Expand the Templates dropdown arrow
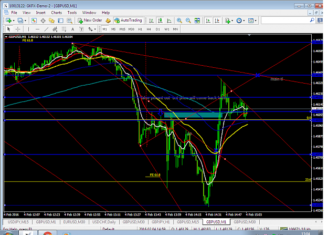The height and width of the screenshot is (235, 328). pyautogui.click(x=256, y=21)
